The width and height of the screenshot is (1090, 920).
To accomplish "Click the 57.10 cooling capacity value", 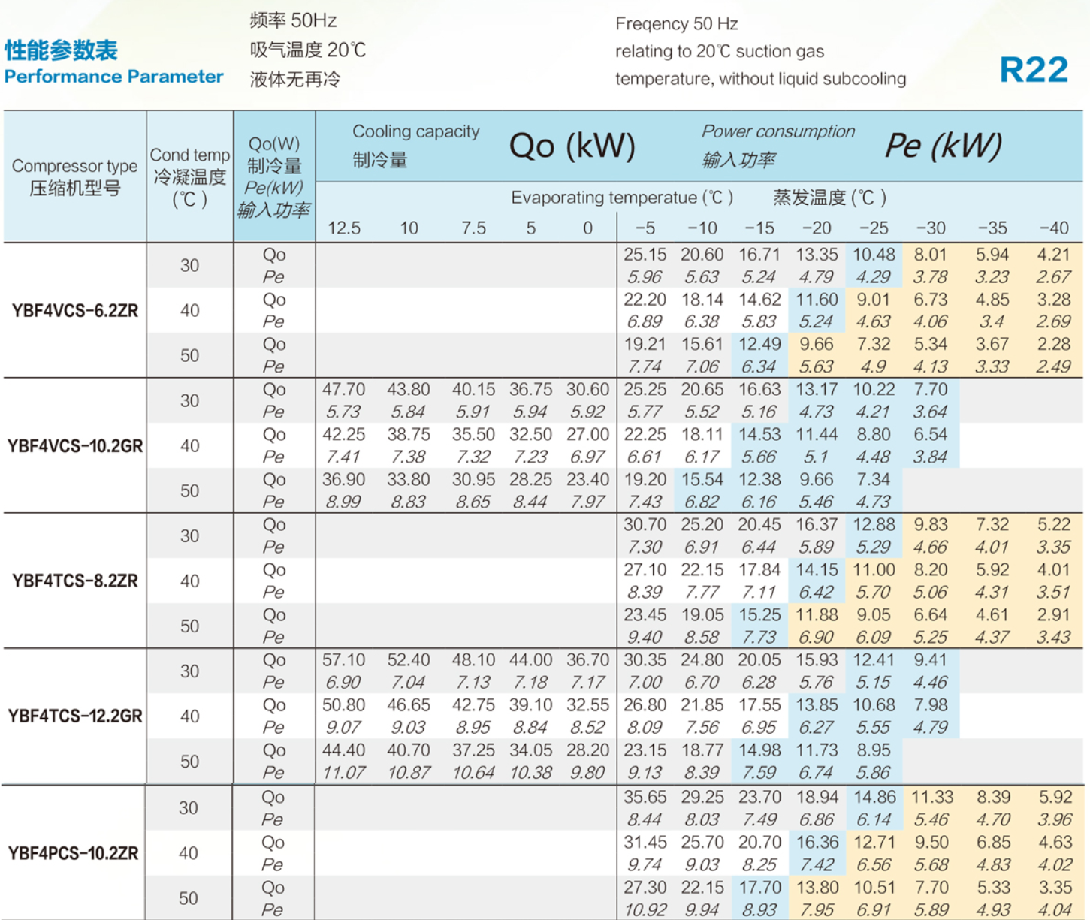I will click(x=344, y=660).
